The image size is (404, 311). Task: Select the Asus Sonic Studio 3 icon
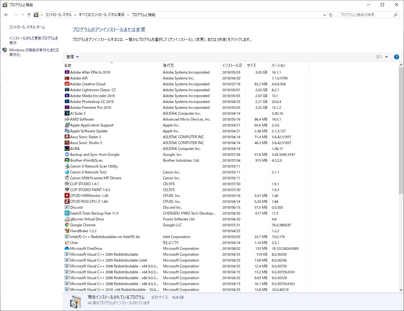67,143
